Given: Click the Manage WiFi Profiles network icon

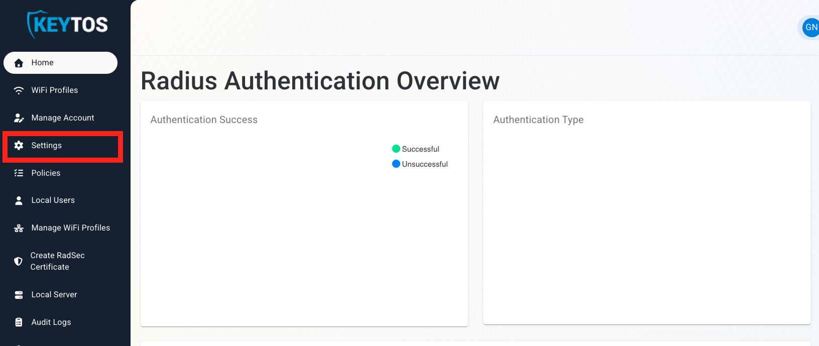Looking at the screenshot, I should coord(19,228).
